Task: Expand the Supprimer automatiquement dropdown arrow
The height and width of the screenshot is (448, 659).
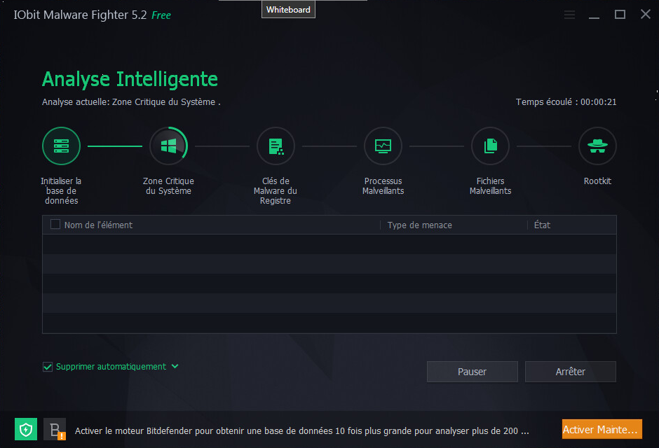Action: [x=175, y=366]
